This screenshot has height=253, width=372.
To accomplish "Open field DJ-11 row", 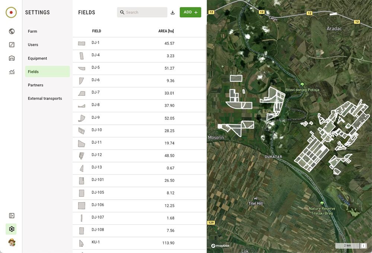I will tap(139, 143).
